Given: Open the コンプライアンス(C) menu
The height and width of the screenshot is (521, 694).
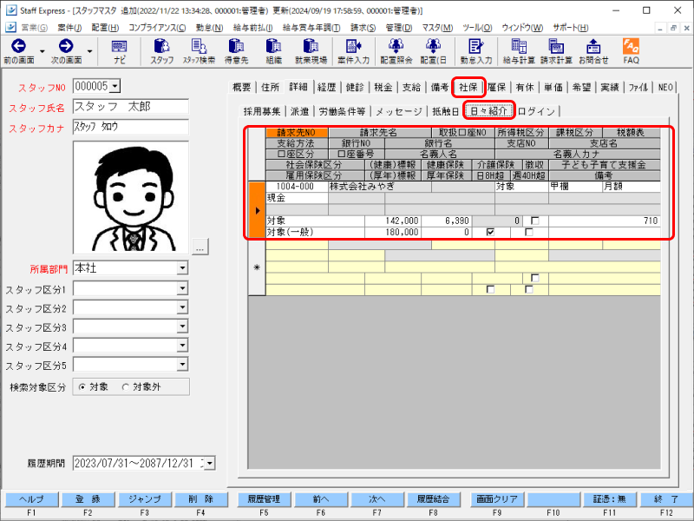Looking at the screenshot, I should coord(157,28).
